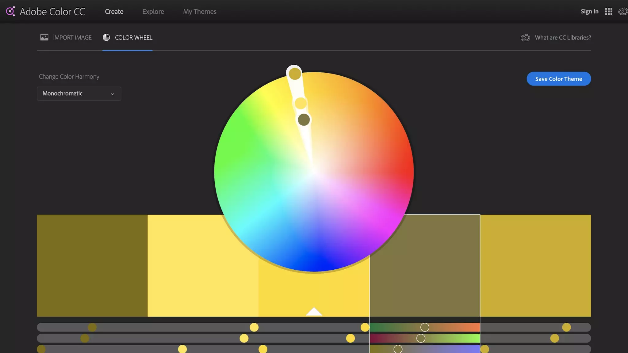Click the Import Image picture icon
Screen dimensions: 628x353
pyautogui.click(x=44, y=37)
